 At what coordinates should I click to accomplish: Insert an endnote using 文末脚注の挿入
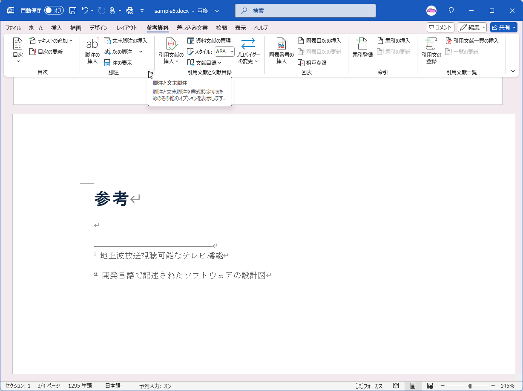coord(126,41)
